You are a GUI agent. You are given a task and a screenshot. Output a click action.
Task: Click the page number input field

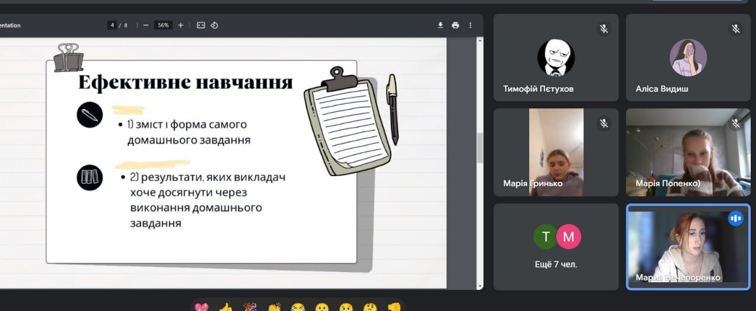click(112, 25)
